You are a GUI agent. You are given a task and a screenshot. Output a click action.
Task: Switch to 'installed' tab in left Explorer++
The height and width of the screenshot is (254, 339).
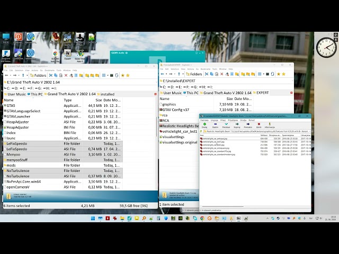(x=106, y=94)
